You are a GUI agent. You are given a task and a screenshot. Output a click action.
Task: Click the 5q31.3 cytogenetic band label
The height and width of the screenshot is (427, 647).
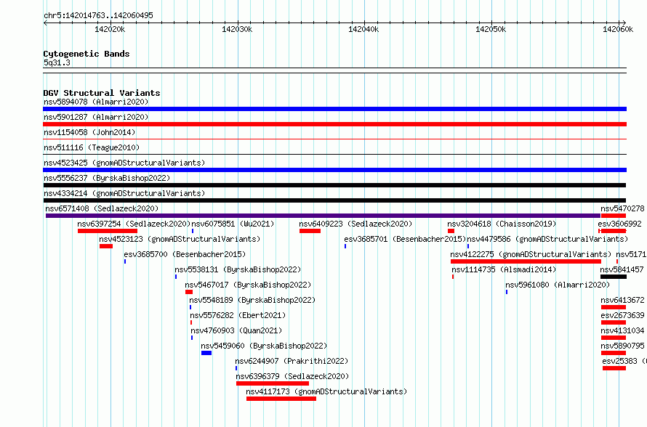pos(57,62)
